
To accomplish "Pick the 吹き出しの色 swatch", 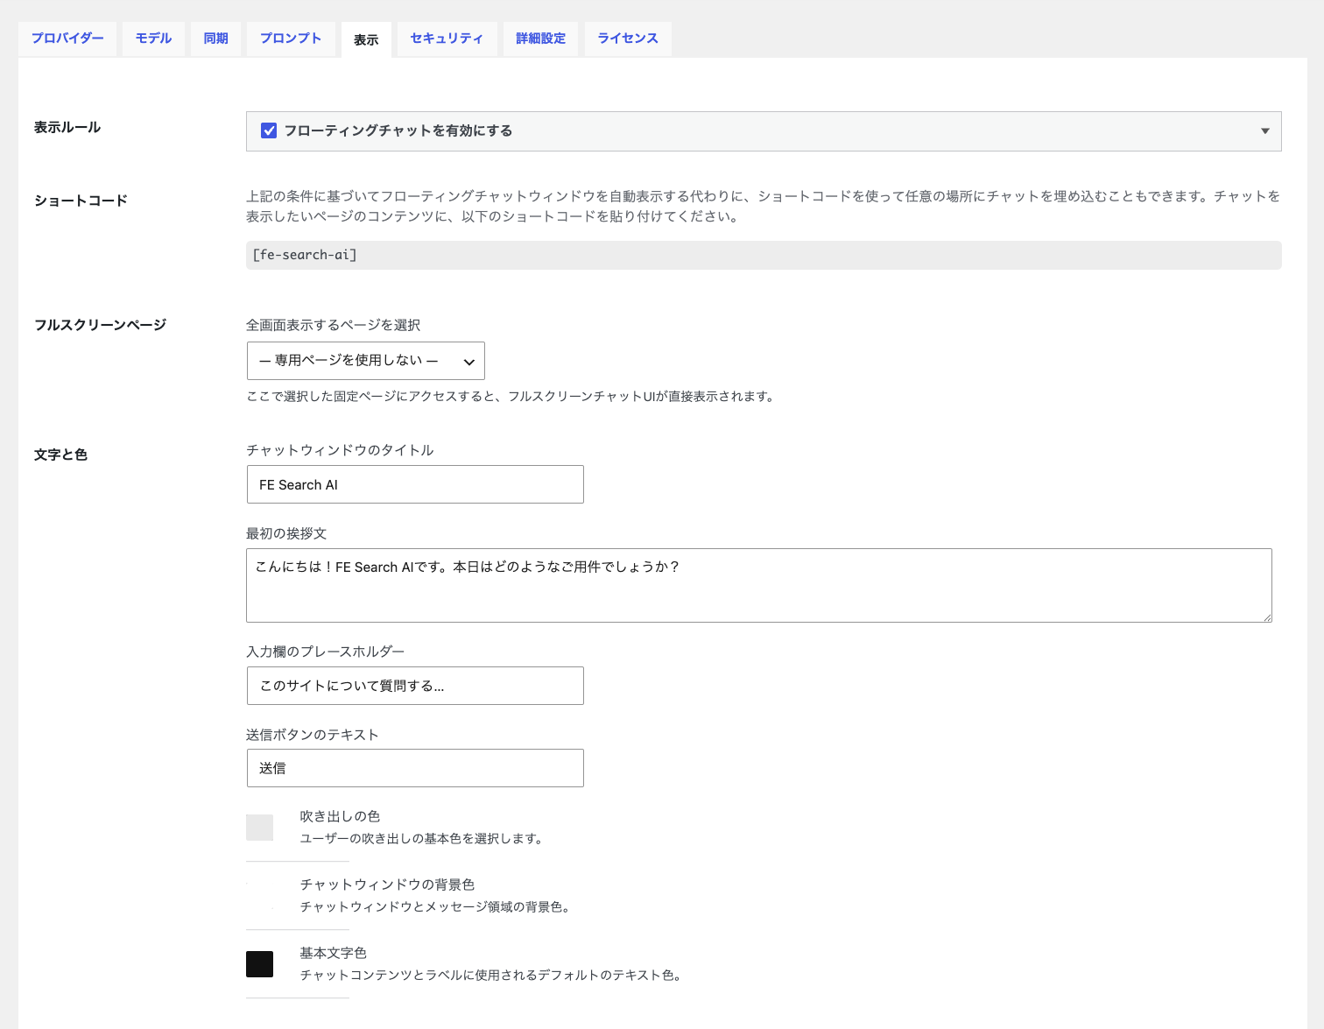I will point(260,828).
